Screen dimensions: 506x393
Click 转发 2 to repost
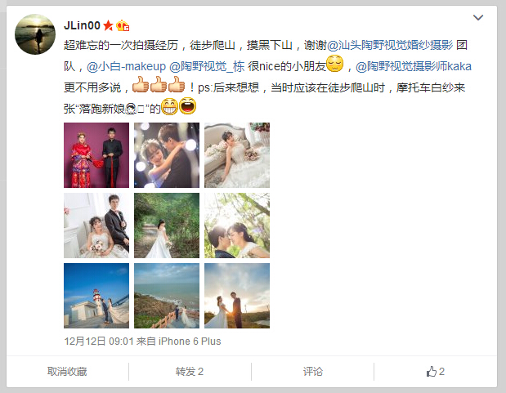tap(190, 372)
